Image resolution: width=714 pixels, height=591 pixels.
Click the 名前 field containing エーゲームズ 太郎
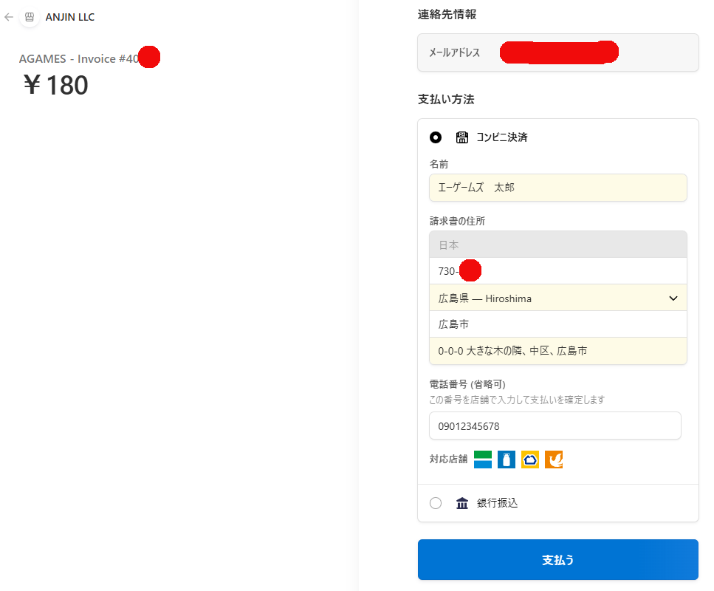(x=557, y=188)
